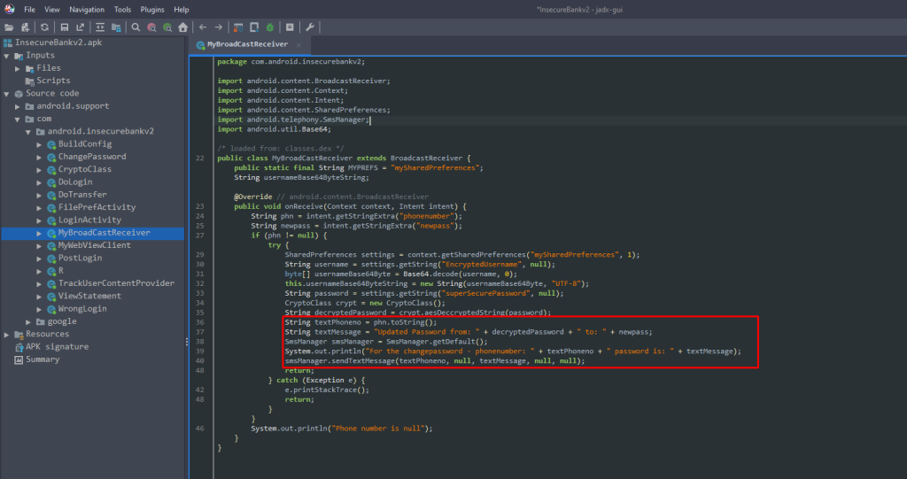Screen dimensions: 907x479
Task: Open the Navigation menu
Action: coord(87,9)
